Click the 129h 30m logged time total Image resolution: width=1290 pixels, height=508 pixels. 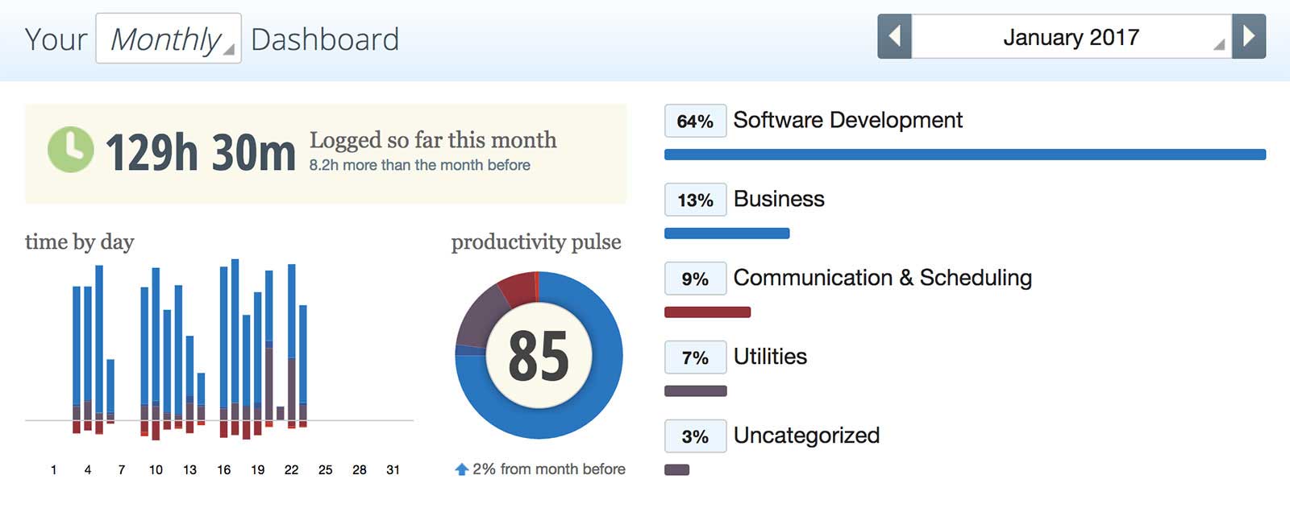(x=201, y=152)
